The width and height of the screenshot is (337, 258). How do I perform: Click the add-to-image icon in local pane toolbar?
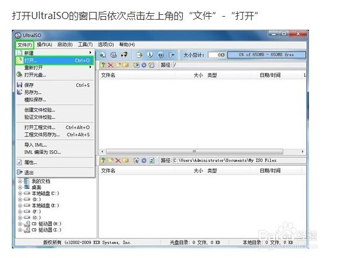point(136,160)
